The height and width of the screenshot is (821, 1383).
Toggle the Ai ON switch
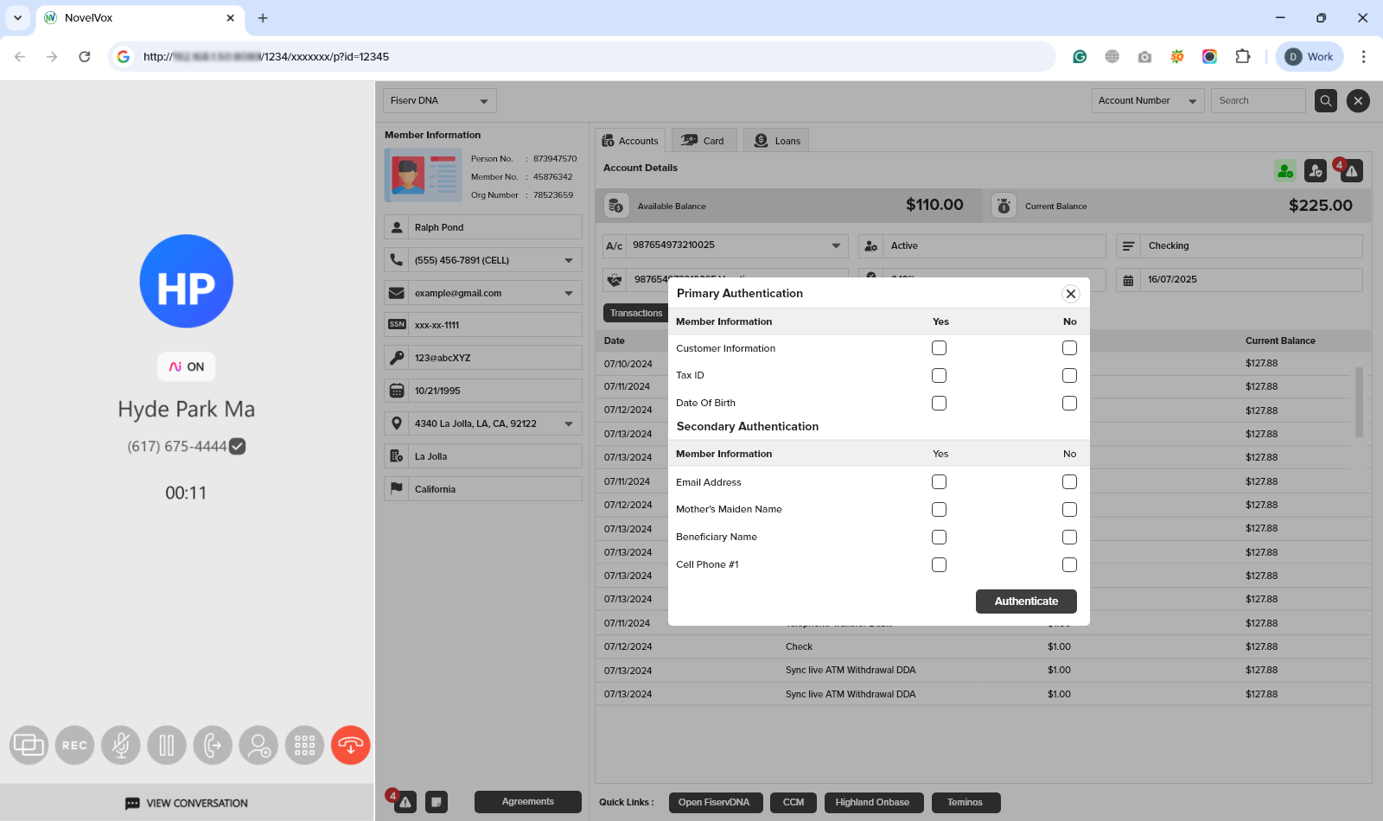[186, 366]
